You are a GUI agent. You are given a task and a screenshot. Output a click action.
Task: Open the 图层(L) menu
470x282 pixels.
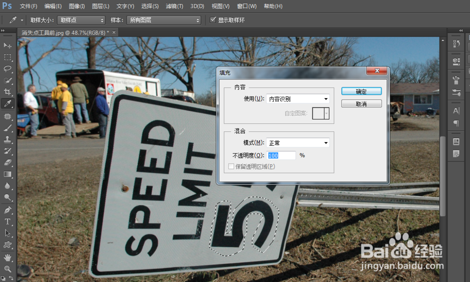pos(101,6)
